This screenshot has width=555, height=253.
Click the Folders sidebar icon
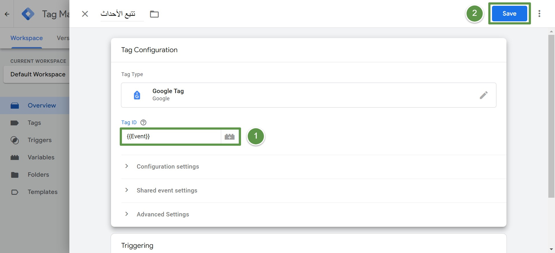pyautogui.click(x=15, y=175)
